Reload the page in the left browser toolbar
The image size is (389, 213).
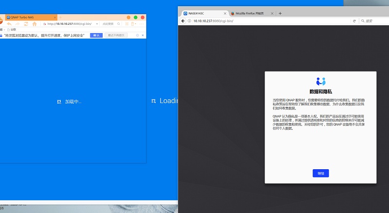point(26,24)
